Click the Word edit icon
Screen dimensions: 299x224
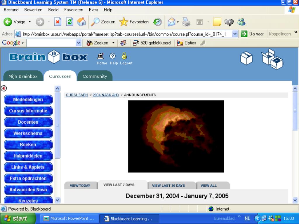tap(199, 22)
